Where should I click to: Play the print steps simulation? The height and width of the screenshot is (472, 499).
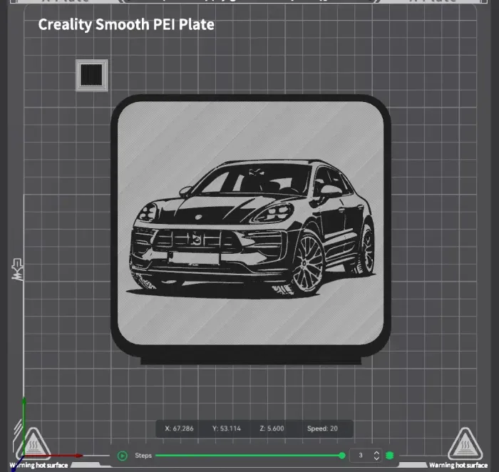click(122, 456)
